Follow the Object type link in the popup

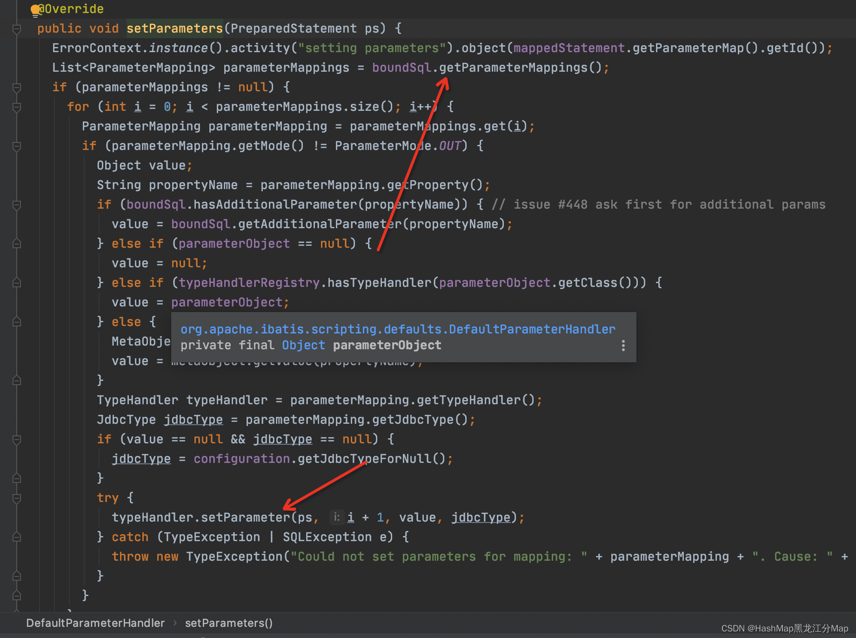click(303, 345)
